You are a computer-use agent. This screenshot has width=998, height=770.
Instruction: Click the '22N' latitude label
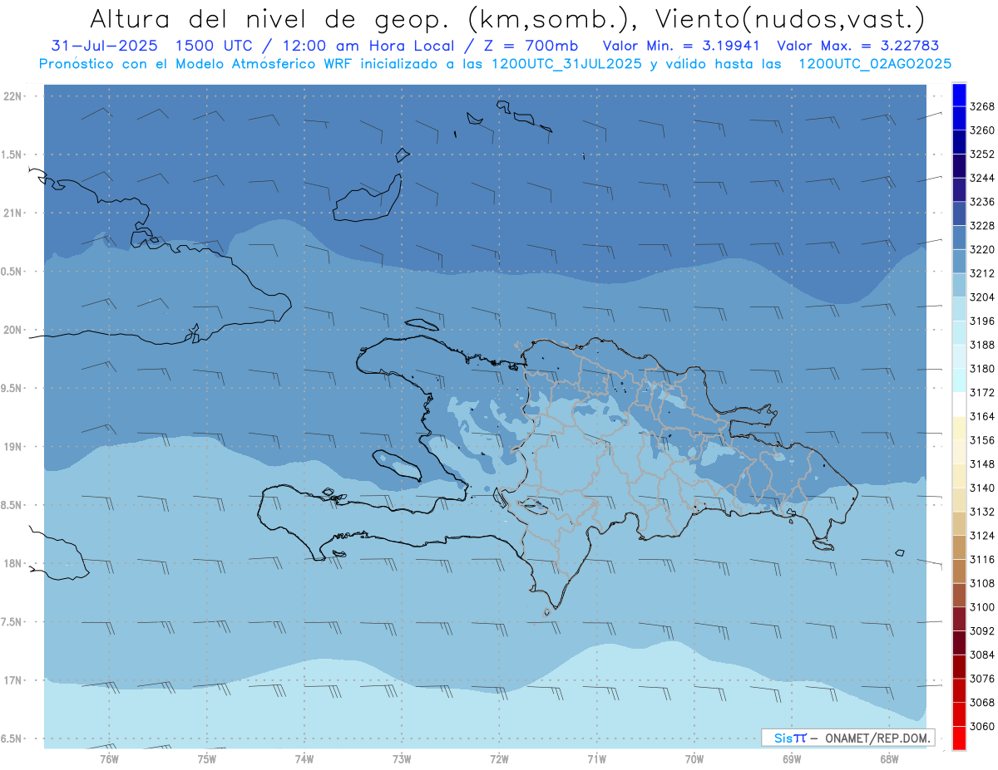[12, 96]
